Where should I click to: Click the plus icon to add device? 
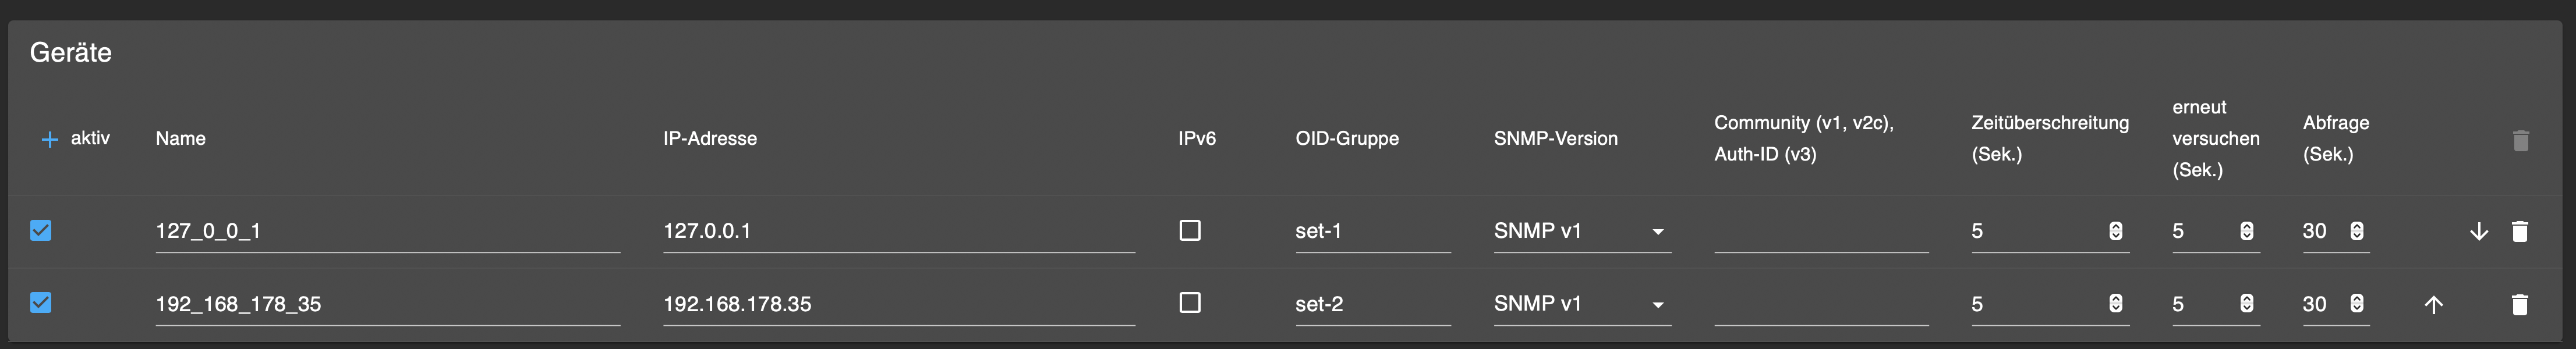pyautogui.click(x=49, y=139)
